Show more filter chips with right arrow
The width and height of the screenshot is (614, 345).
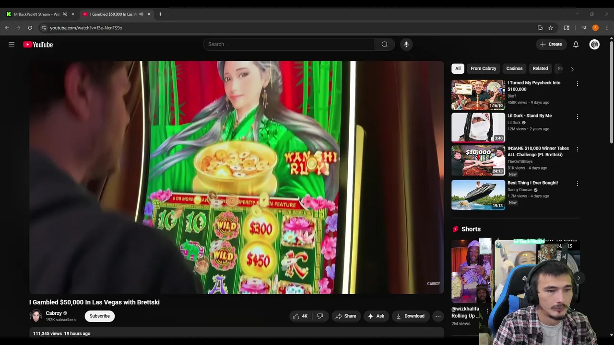[x=572, y=69]
